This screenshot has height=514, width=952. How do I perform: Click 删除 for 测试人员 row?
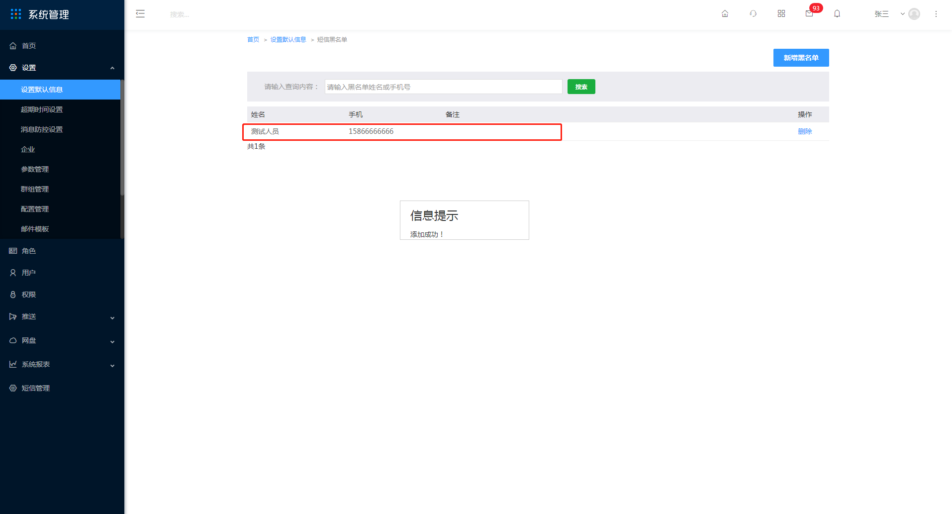[x=805, y=131]
